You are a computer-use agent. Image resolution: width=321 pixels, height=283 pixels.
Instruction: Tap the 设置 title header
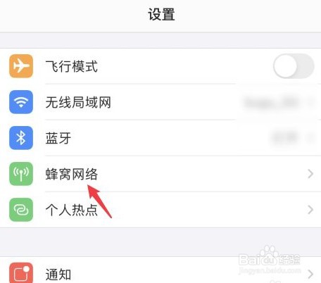(161, 14)
